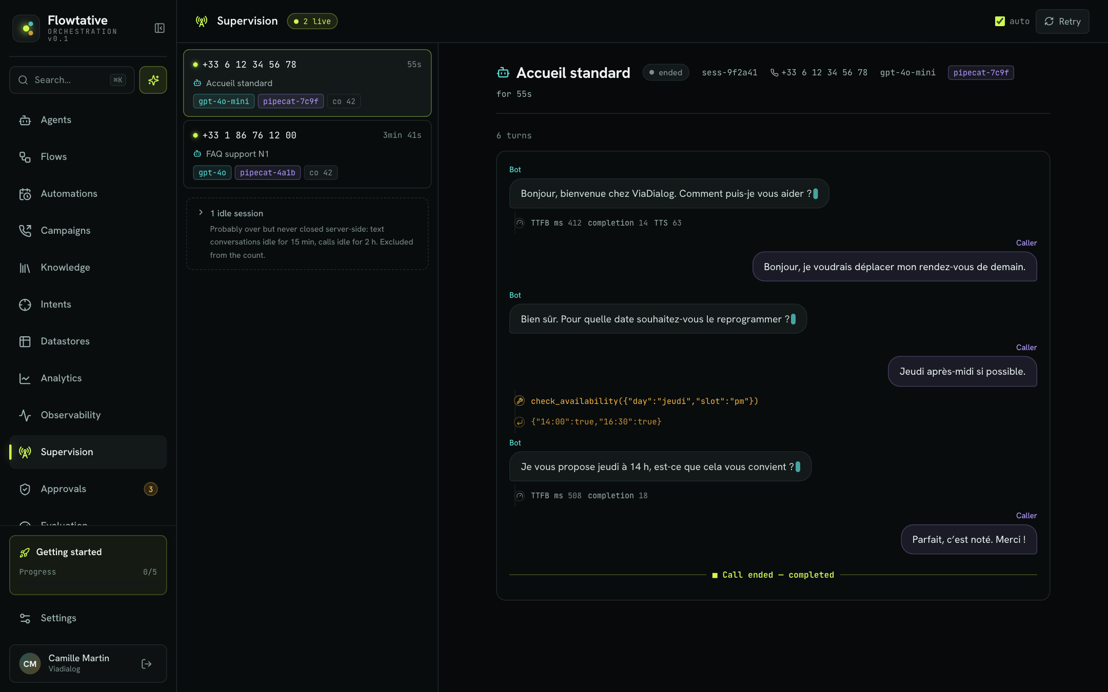Click the check_availability tool call line
This screenshot has width=1108, height=692.
pos(644,401)
